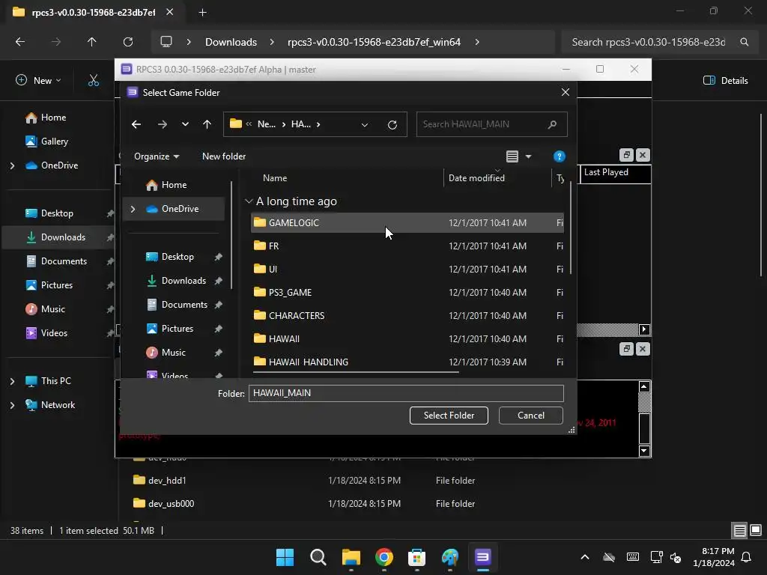Select the PS3_GAME folder
This screenshot has width=767, height=575.
pos(407,293)
